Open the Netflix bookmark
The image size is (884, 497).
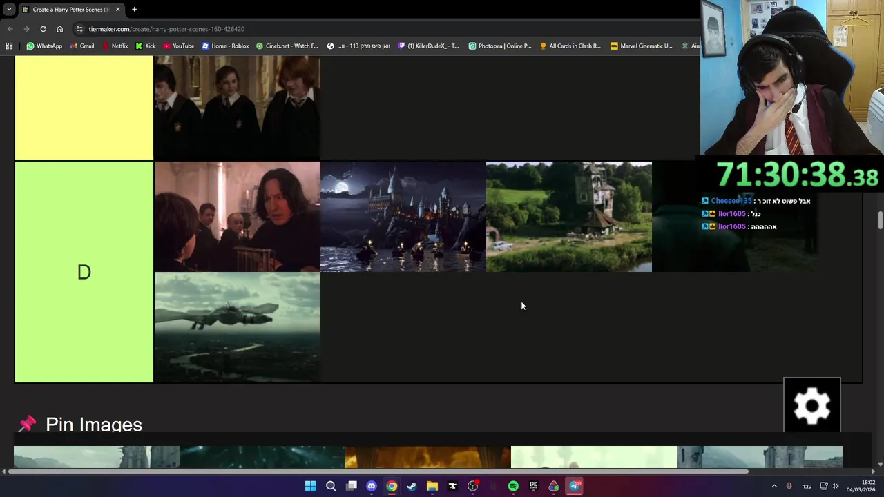115,46
